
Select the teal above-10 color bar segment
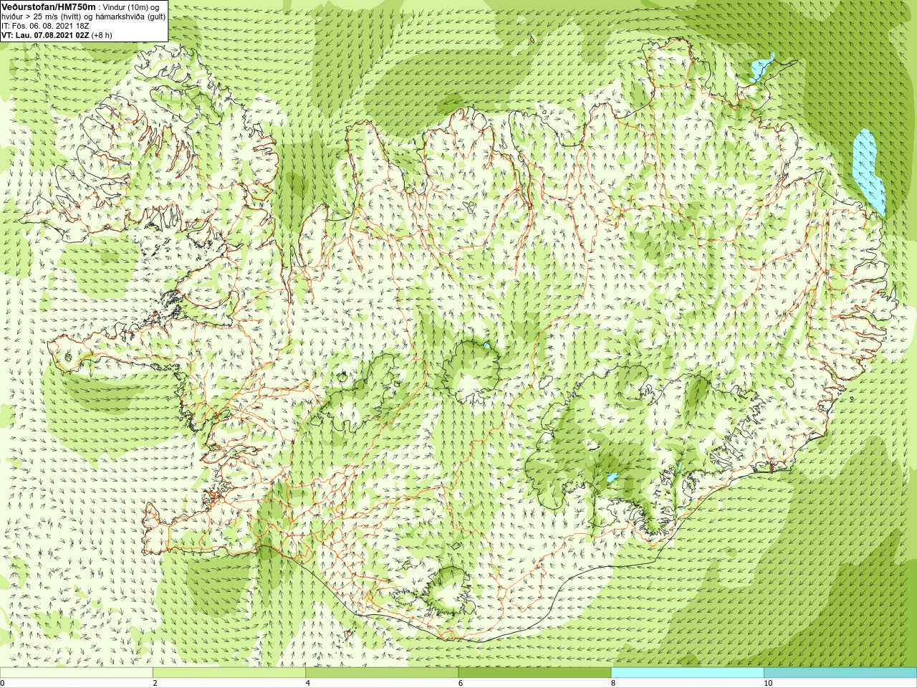coord(840,673)
